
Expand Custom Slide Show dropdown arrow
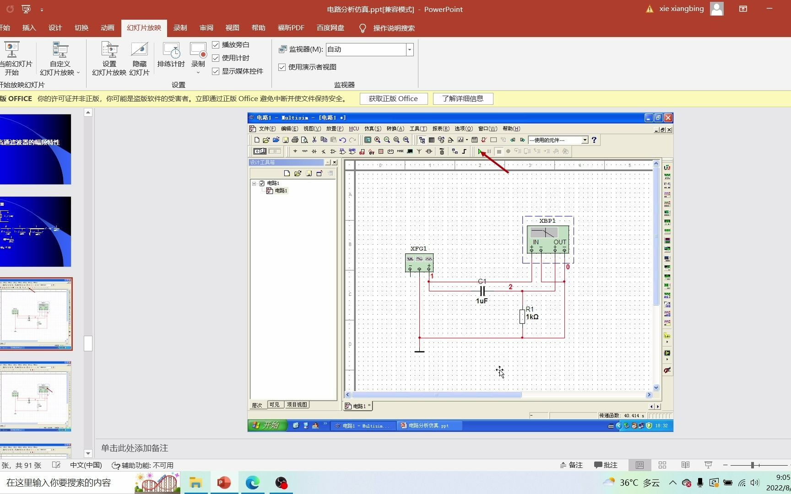(x=78, y=73)
